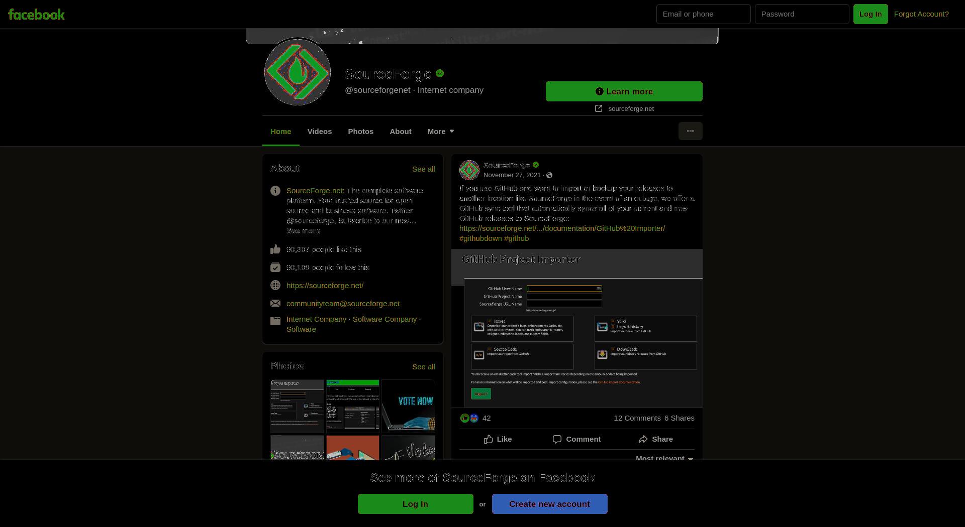Screen dimensions: 965x527
Task: Click the Learn more button
Action: [624, 91]
